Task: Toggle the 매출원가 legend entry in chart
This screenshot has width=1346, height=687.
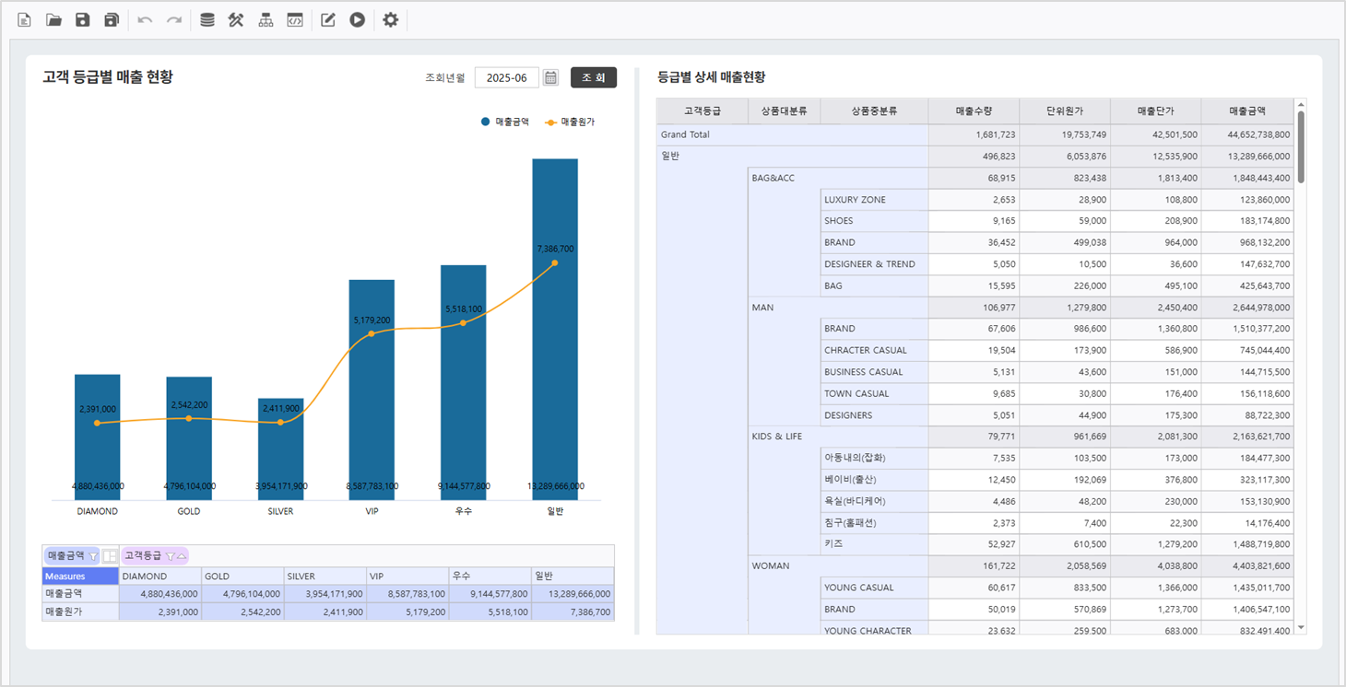Action: pos(570,122)
